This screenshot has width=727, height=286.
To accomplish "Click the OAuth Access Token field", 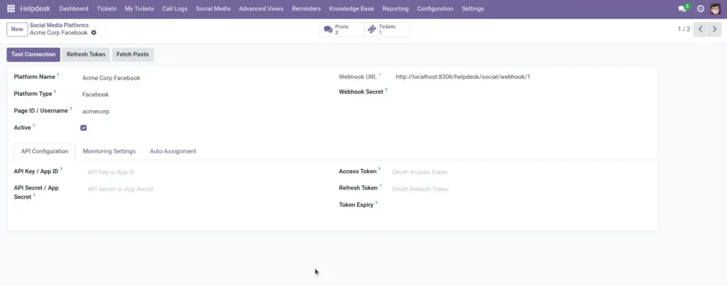I will [x=520, y=172].
